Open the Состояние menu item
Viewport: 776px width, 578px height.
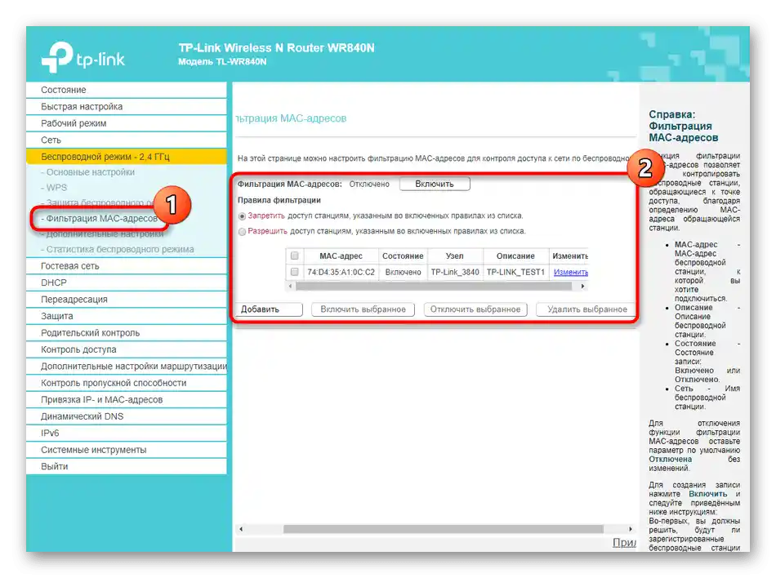[x=126, y=90]
